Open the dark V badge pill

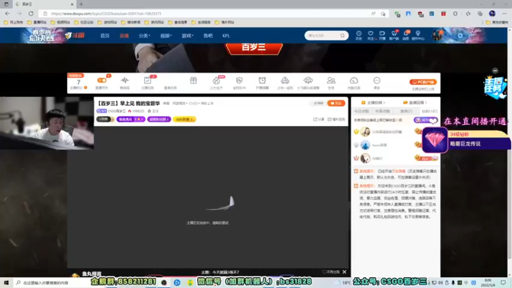tap(104, 119)
